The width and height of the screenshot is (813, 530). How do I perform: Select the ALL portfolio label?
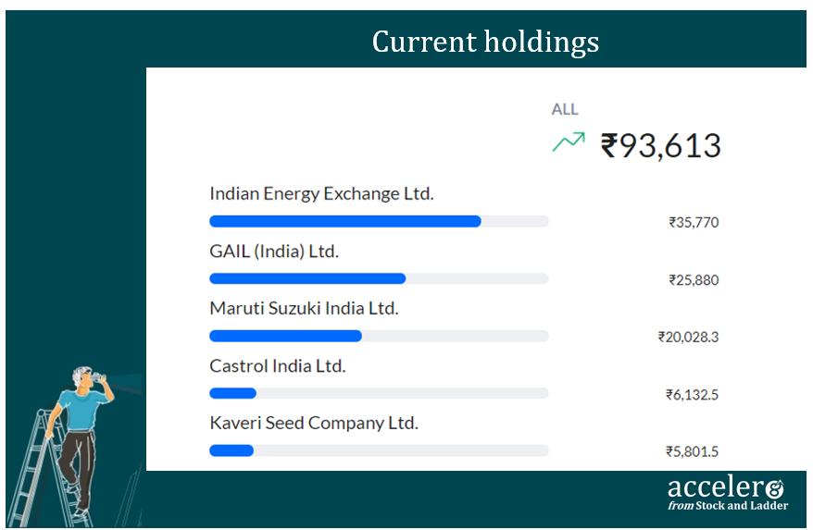coord(565,109)
